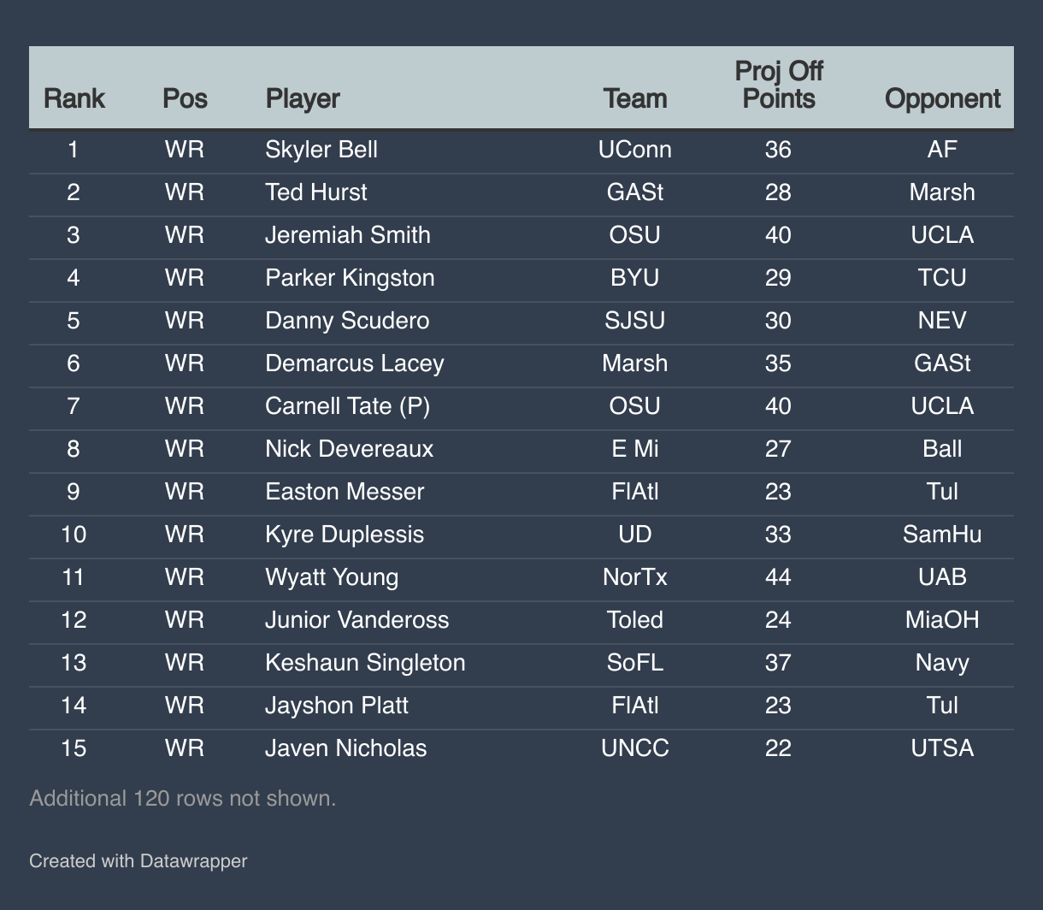Click the Rank column header
Screen dimensions: 1043x910
(74, 98)
